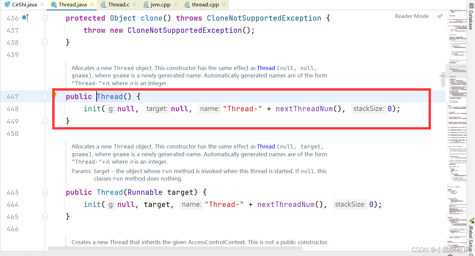The height and width of the screenshot is (256, 475).
Task: Collapse the clone() method at line 436
Action: tap(45, 18)
